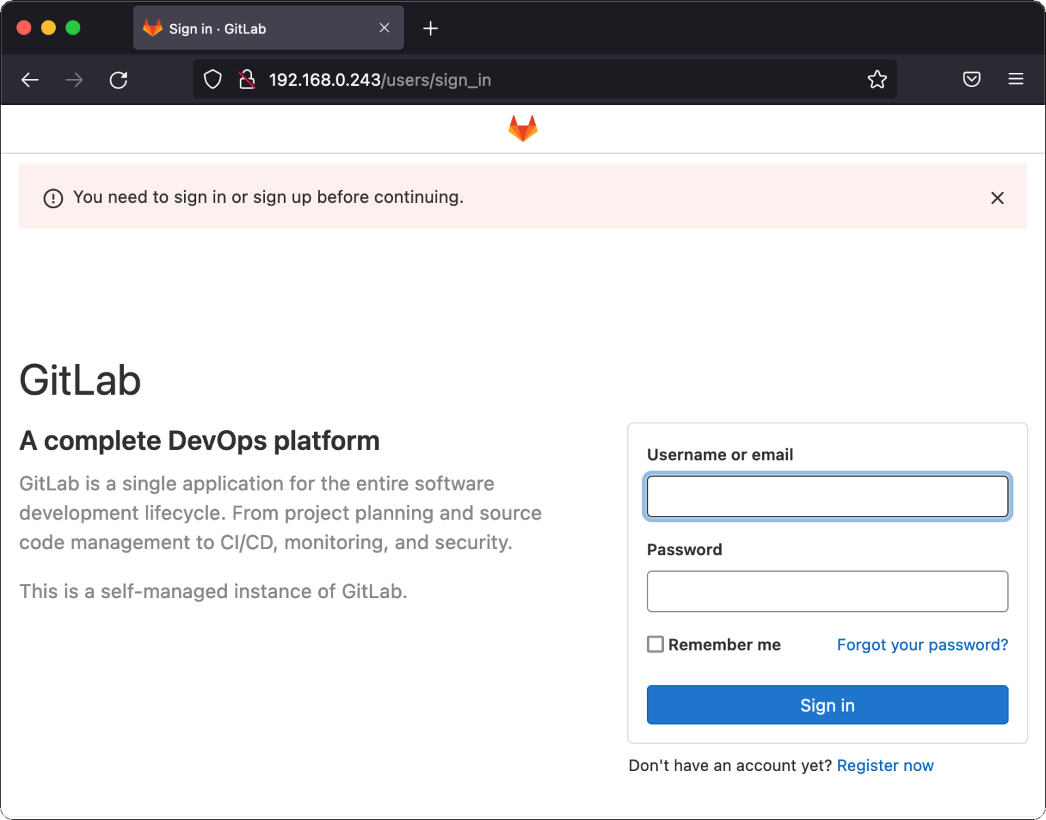This screenshot has height=820, width=1046.
Task: Click the GitLab fox logo
Action: pyautogui.click(x=523, y=128)
